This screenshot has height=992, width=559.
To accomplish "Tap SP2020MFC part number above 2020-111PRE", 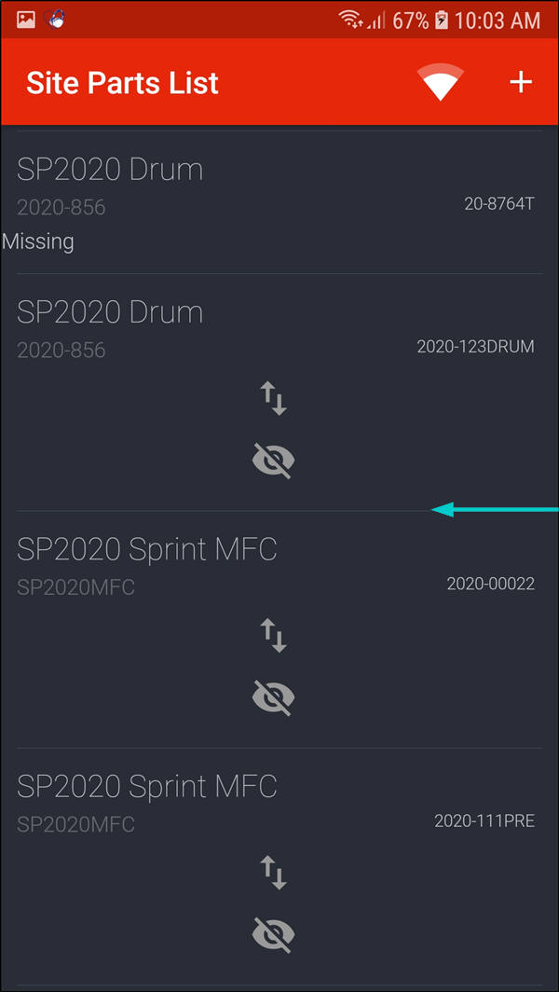I will [x=76, y=825].
